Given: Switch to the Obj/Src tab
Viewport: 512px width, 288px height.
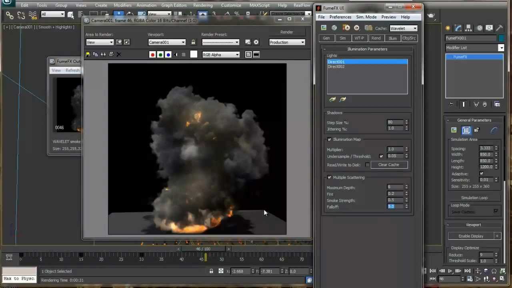Looking at the screenshot, I should point(409,38).
